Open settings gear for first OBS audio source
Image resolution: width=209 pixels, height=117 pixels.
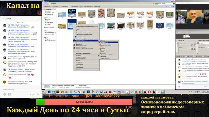(x=195, y=45)
